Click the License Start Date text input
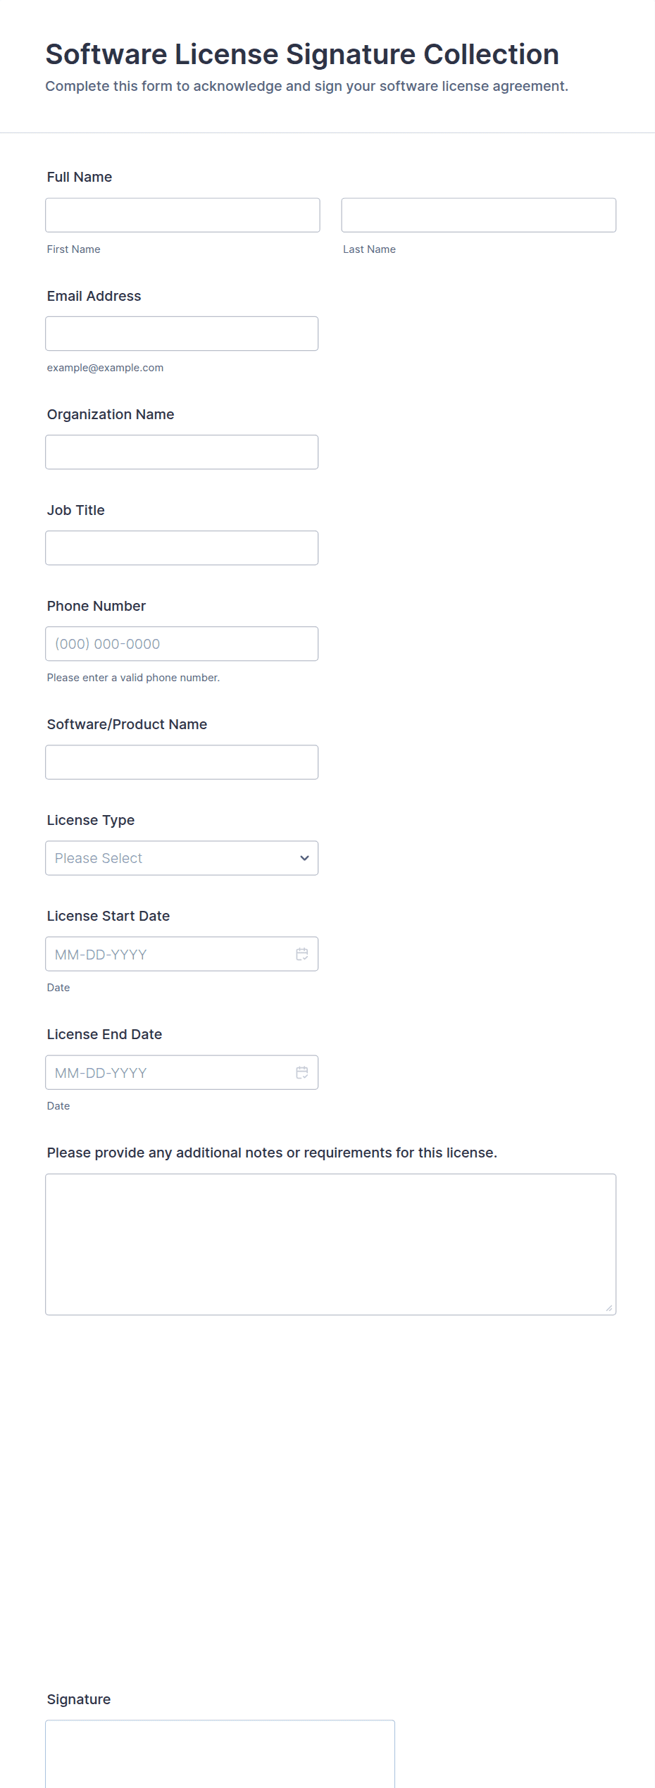 click(x=169, y=954)
